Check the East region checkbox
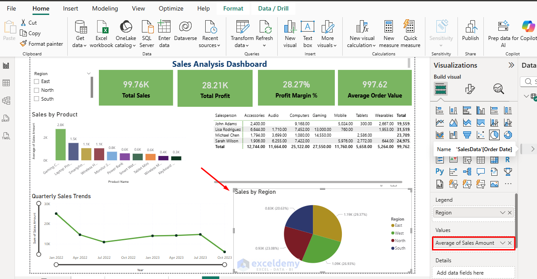 coord(36,81)
